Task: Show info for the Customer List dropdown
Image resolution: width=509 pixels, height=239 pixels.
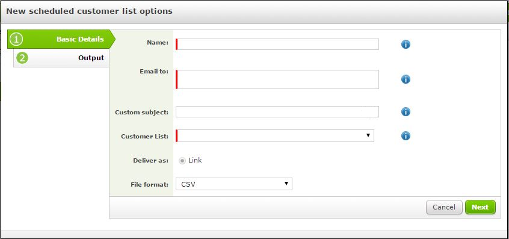Action: (x=406, y=135)
